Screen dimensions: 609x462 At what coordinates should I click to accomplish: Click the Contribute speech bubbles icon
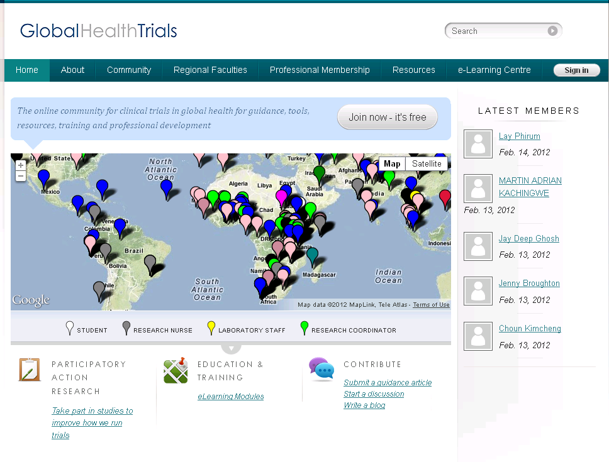321,368
